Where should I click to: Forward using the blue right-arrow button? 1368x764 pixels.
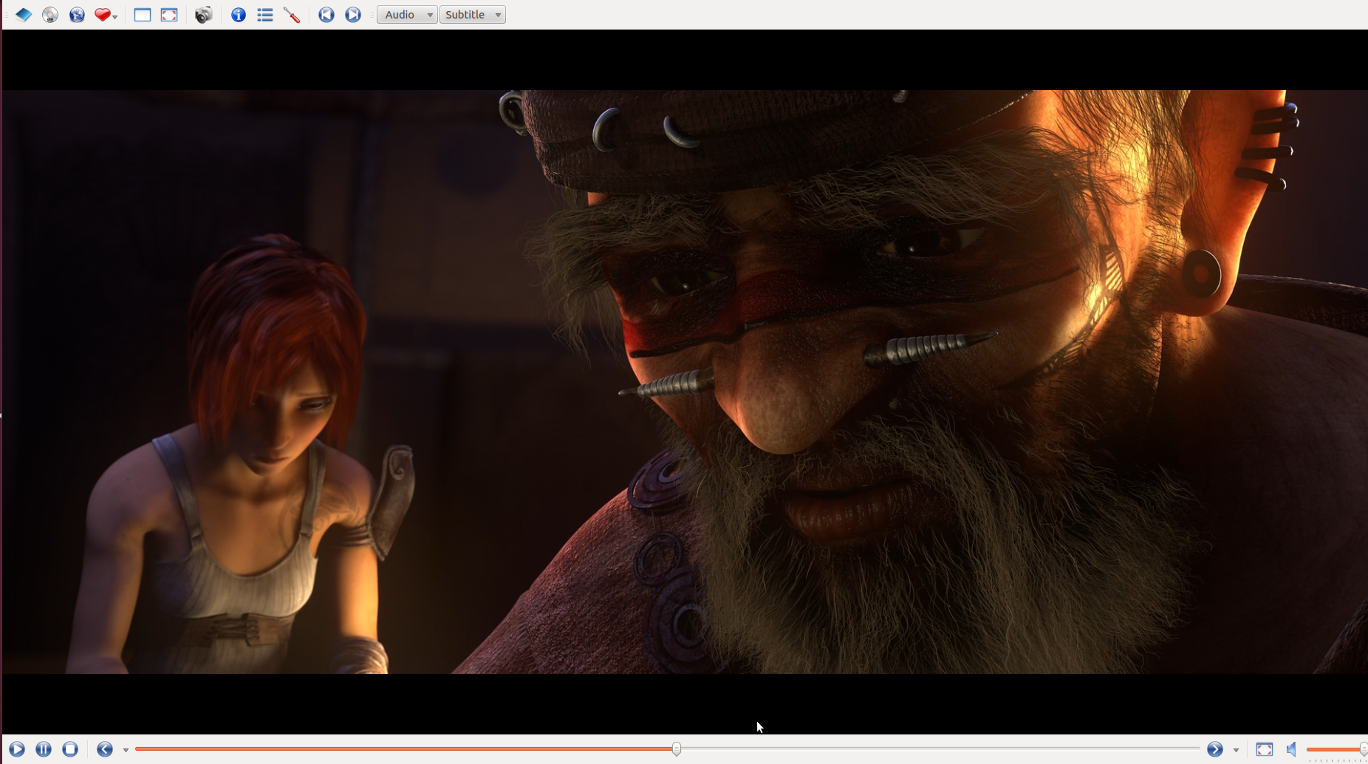point(1215,749)
